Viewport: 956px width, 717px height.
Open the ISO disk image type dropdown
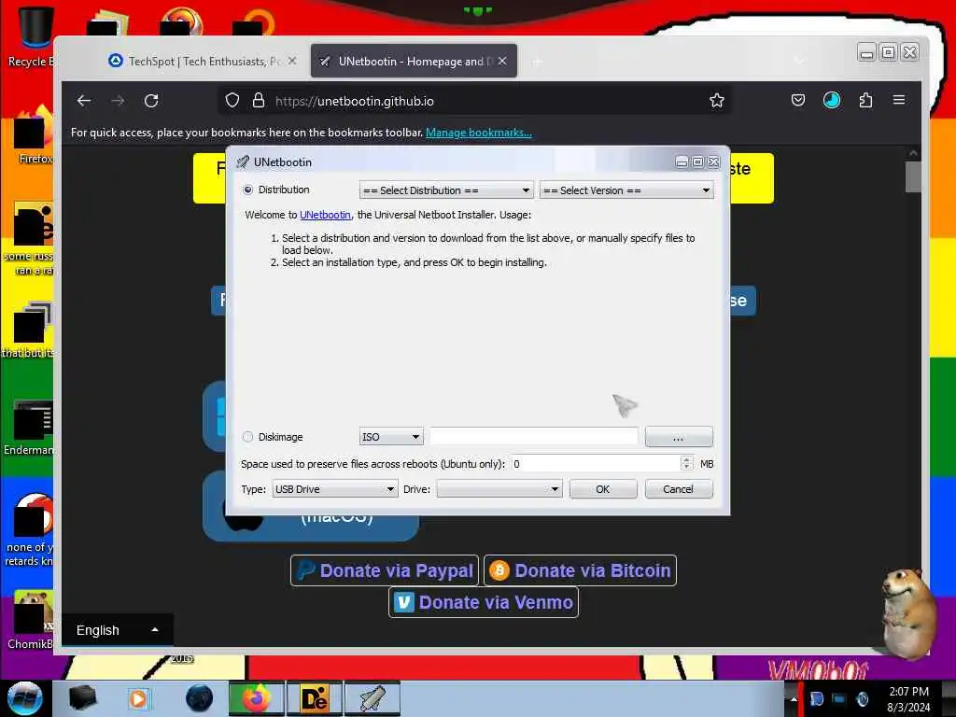click(391, 437)
